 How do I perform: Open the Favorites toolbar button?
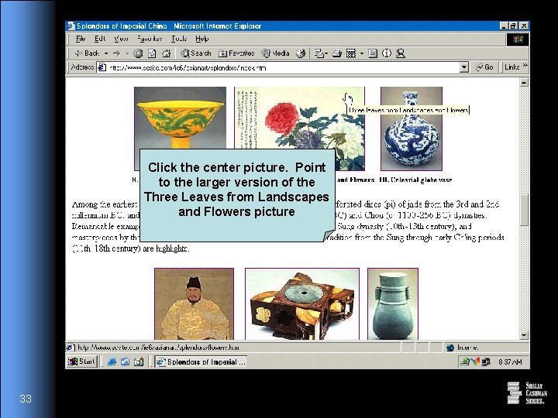236,53
